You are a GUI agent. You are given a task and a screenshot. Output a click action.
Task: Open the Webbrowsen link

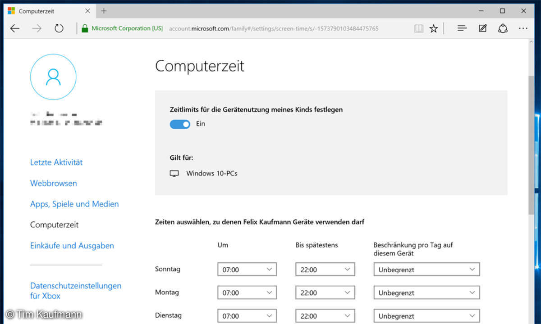54,183
